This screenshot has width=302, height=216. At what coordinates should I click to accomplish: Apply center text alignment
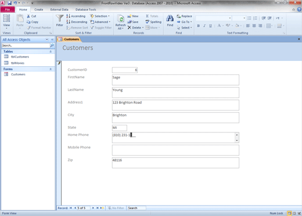coord(254,26)
